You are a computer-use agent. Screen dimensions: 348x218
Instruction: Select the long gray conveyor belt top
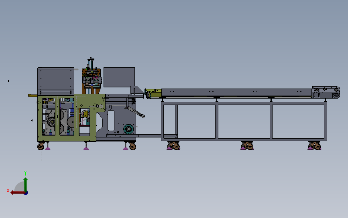coord(236,93)
